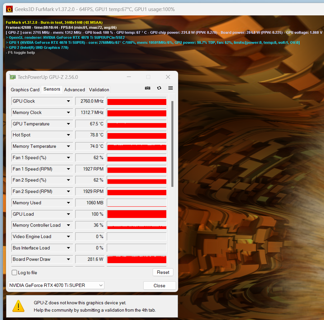Click the Memory Controller Load graph

137,225
